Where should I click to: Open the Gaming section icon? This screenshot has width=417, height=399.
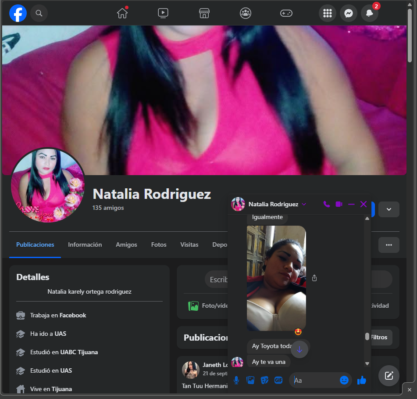click(x=286, y=13)
